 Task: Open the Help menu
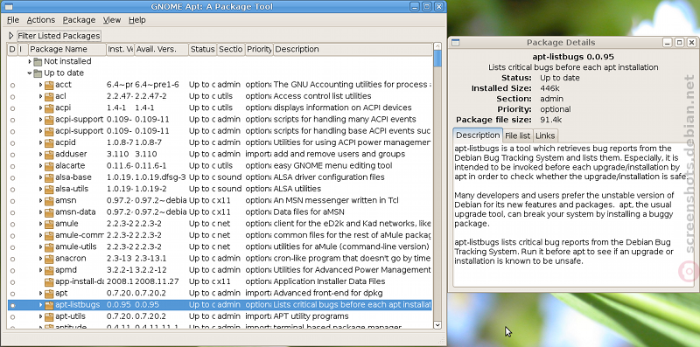[x=137, y=19]
